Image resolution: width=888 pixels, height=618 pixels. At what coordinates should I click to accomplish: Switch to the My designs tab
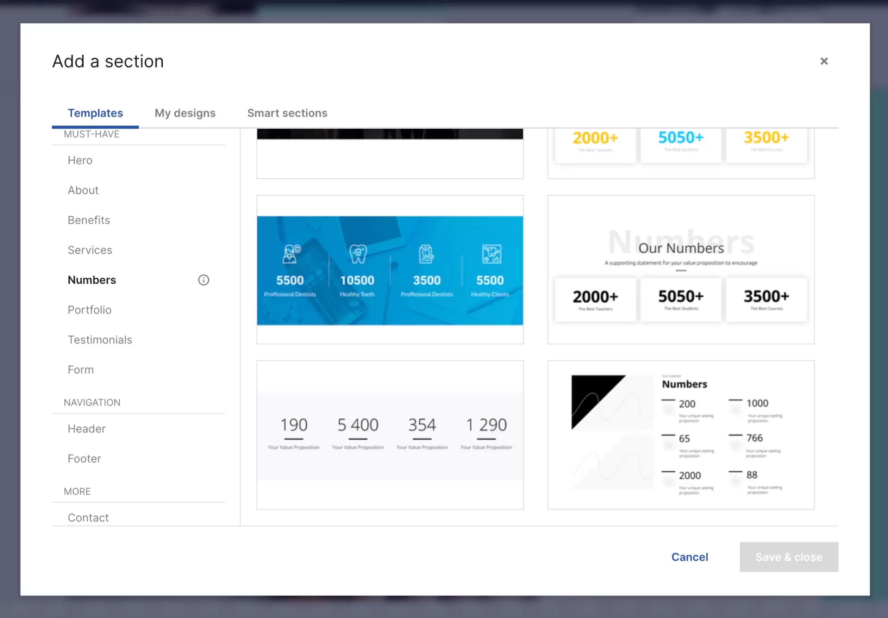[x=185, y=113]
